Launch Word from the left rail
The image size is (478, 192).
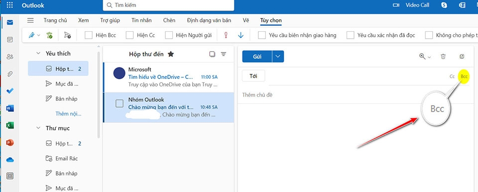(10, 108)
